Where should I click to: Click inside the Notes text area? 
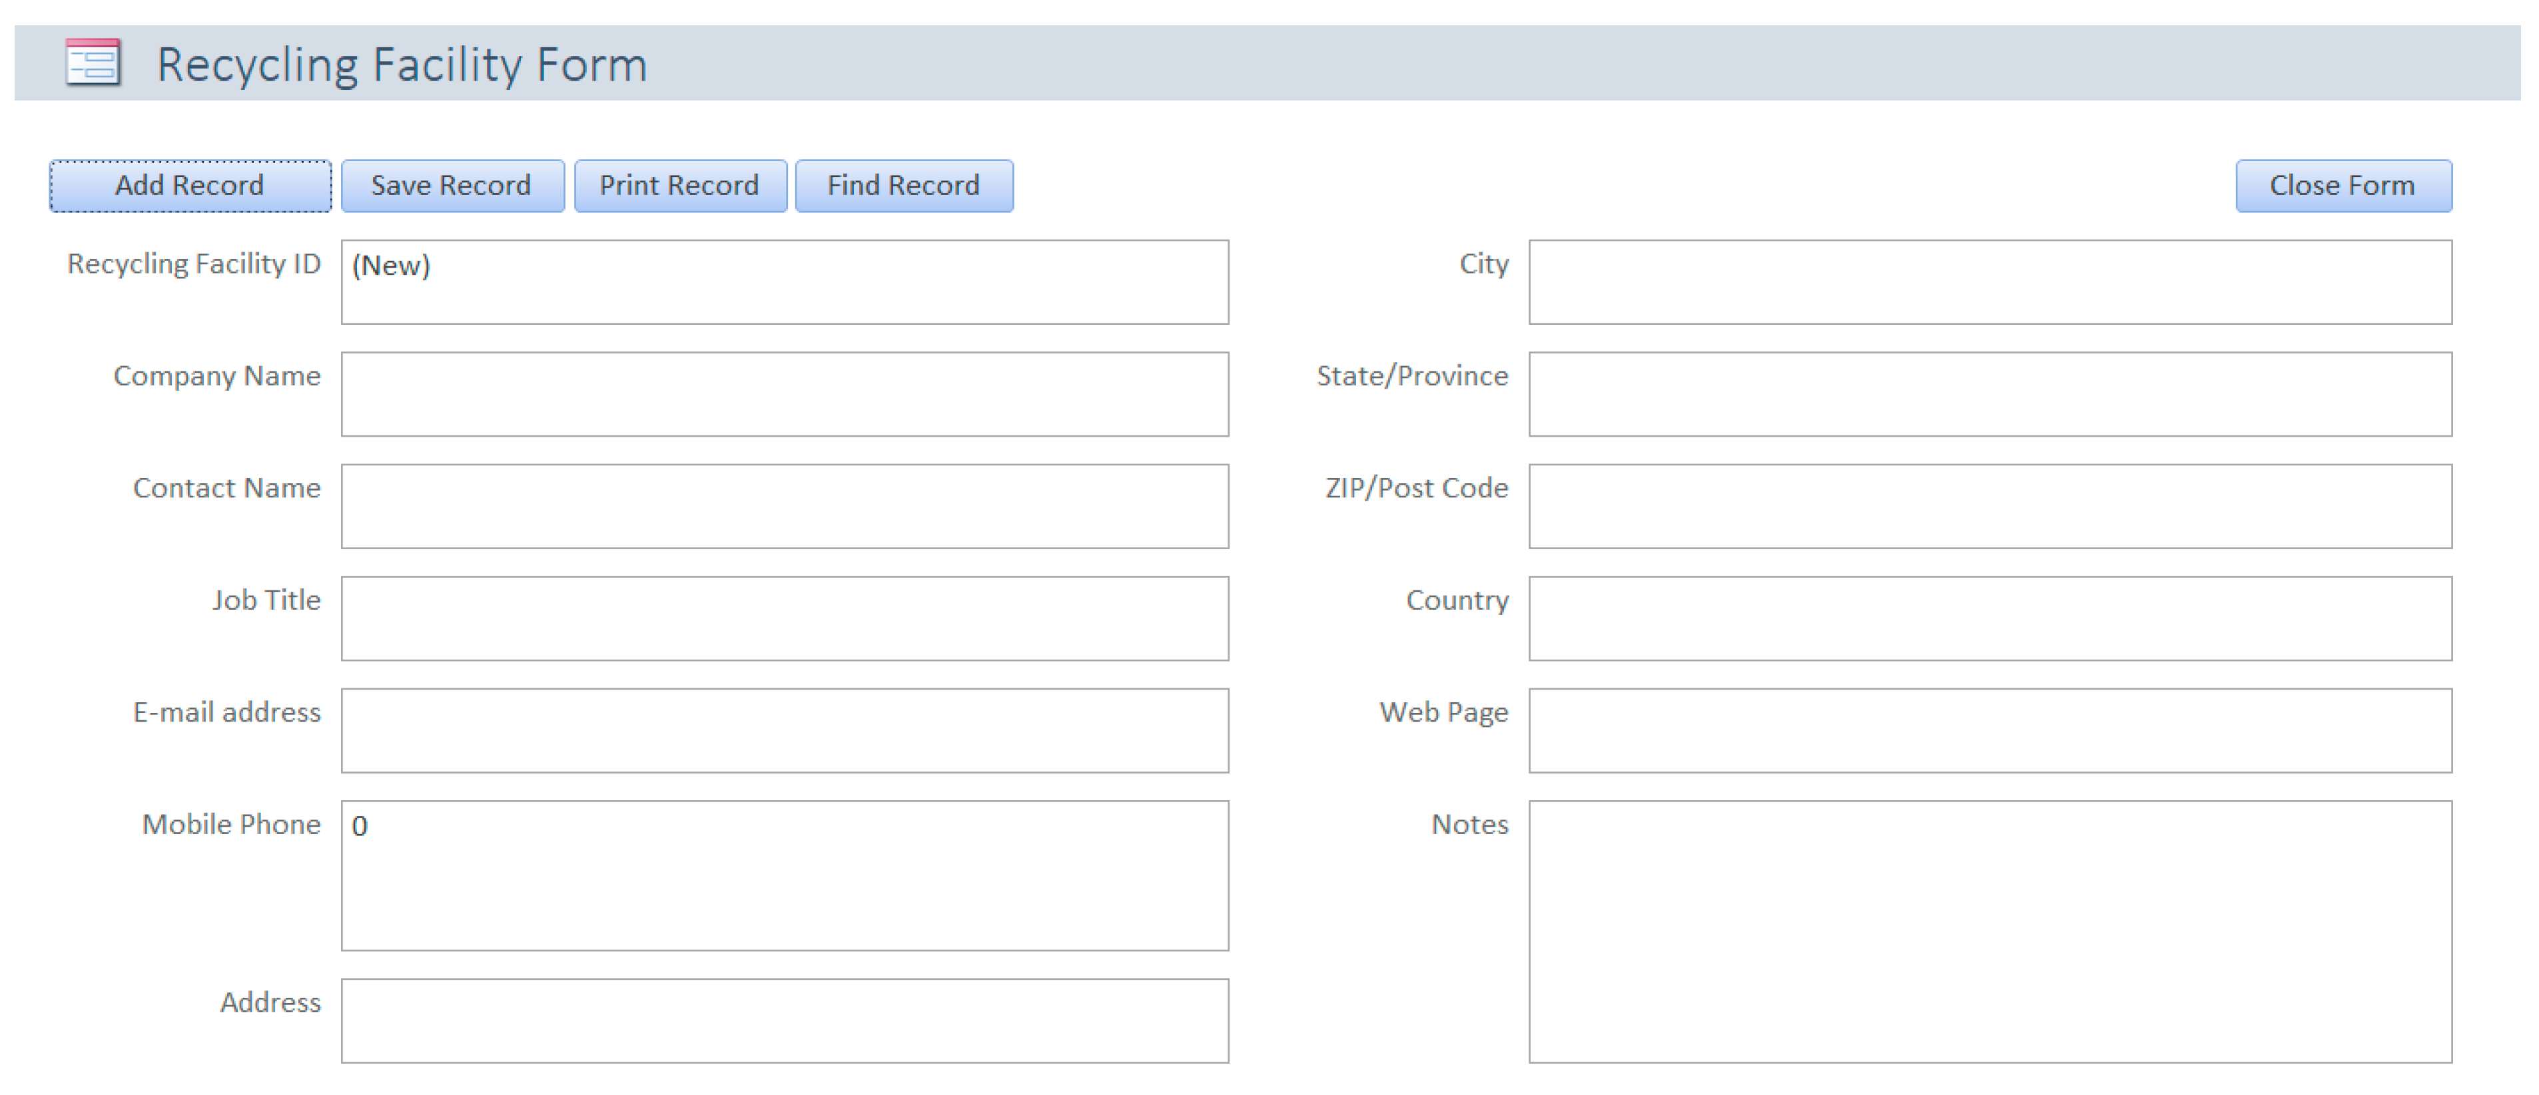[1989, 931]
